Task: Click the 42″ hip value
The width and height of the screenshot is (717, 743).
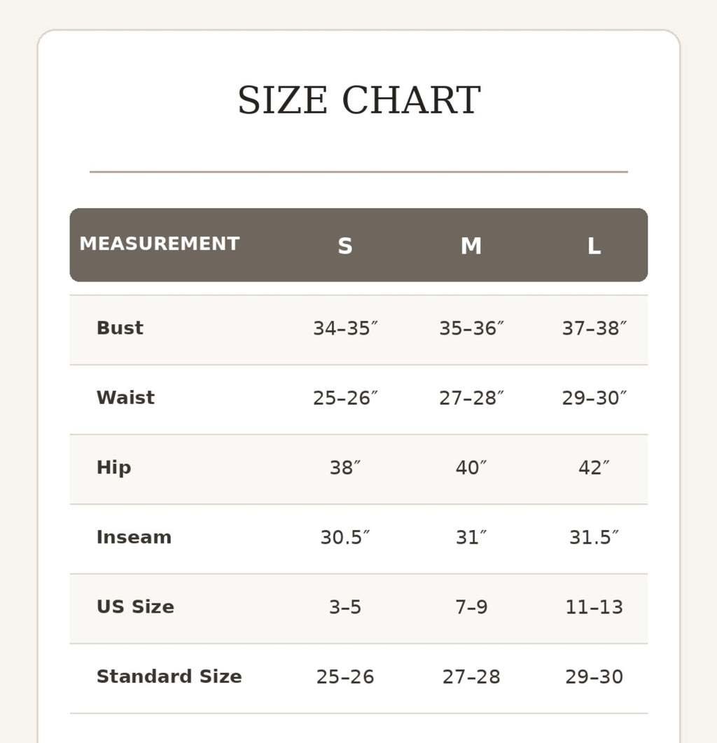Action: point(594,468)
